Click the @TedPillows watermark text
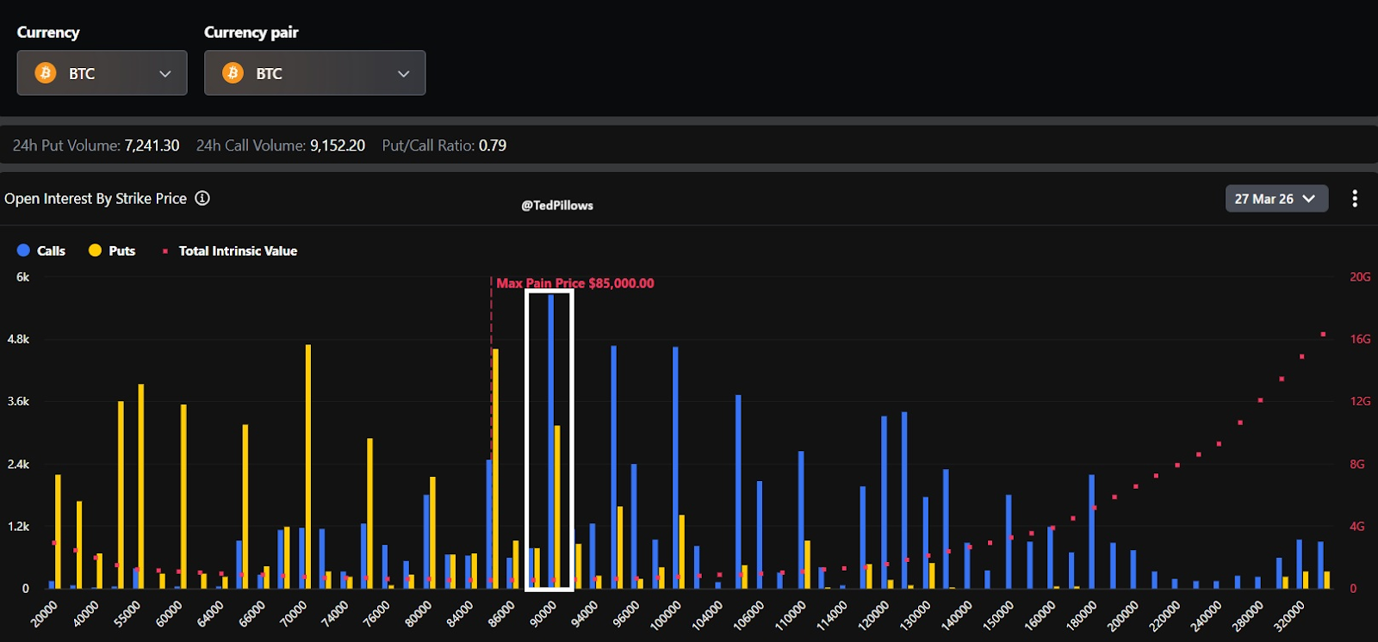The image size is (1378, 642). coord(556,205)
